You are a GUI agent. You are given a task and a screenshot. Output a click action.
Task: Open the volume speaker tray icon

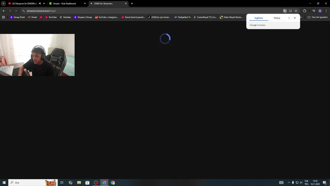coord(301,183)
